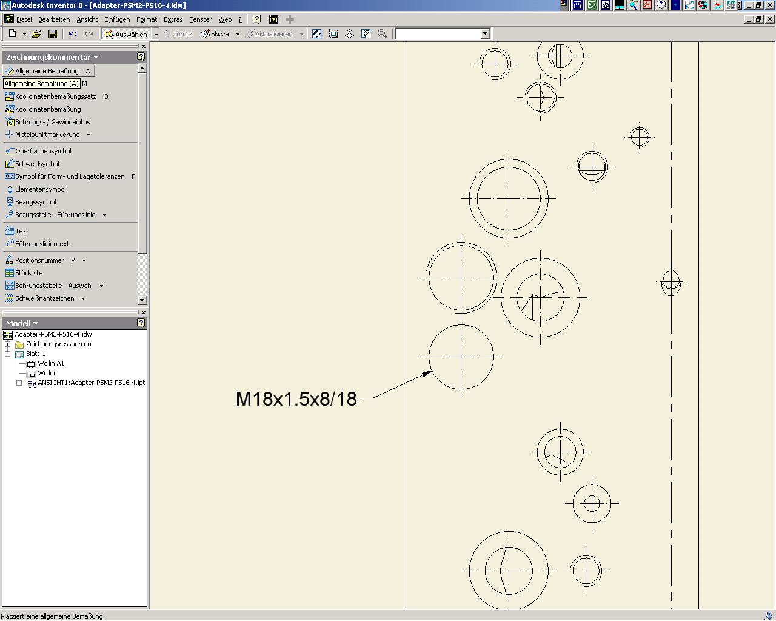Collapse the Blatt:1 tree node
The image size is (776, 621).
8,354
